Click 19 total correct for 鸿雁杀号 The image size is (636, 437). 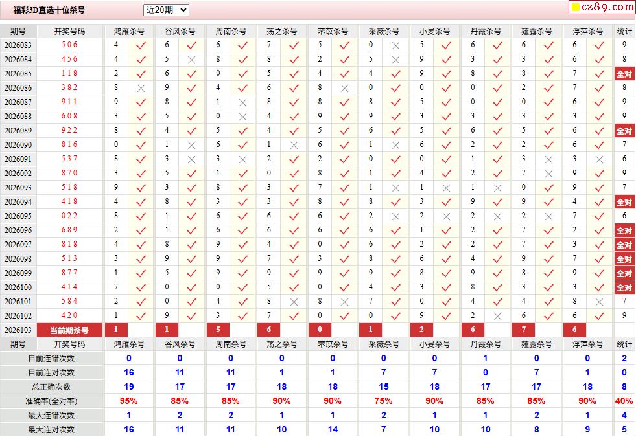point(129,387)
